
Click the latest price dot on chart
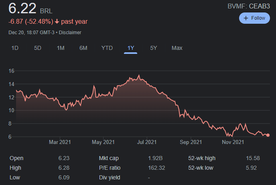(x=268, y=135)
